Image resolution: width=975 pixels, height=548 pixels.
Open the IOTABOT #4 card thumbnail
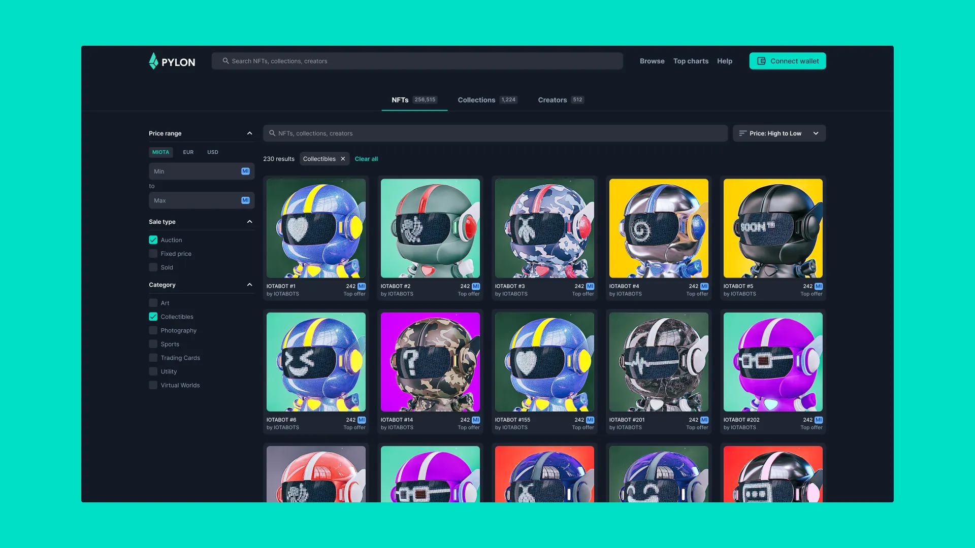(658, 228)
